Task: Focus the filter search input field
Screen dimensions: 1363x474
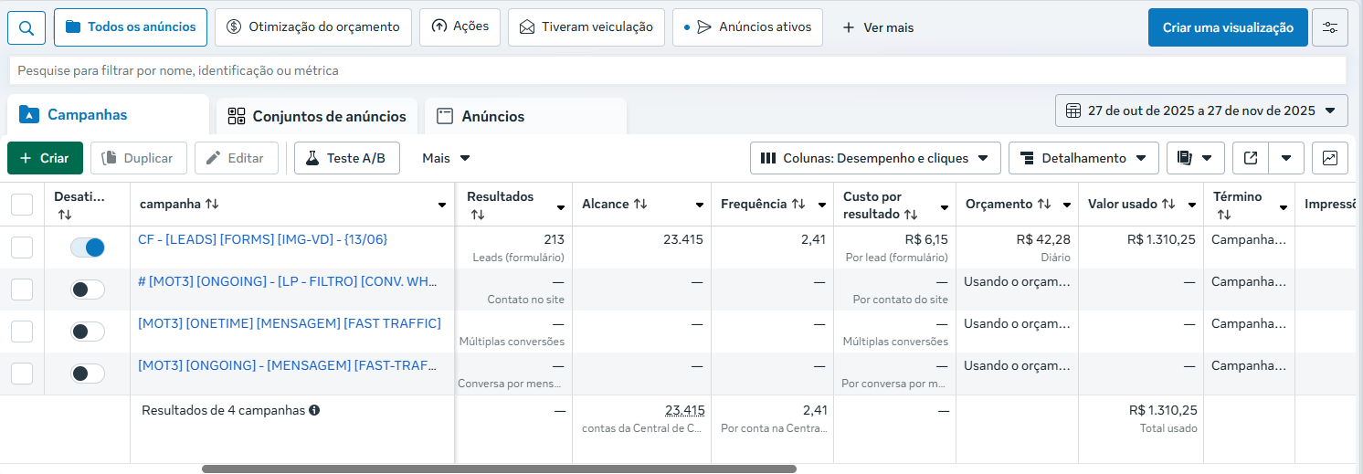Action: click(676, 70)
